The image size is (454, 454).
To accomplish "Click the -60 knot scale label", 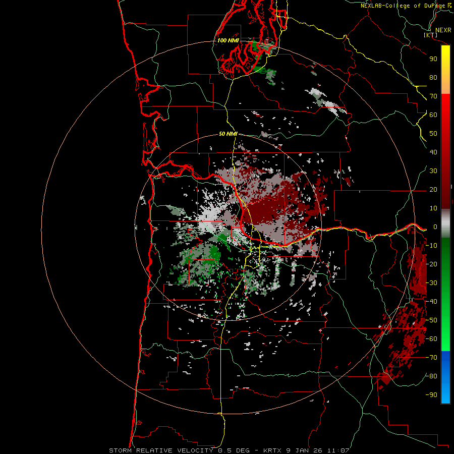I will (x=431, y=339).
